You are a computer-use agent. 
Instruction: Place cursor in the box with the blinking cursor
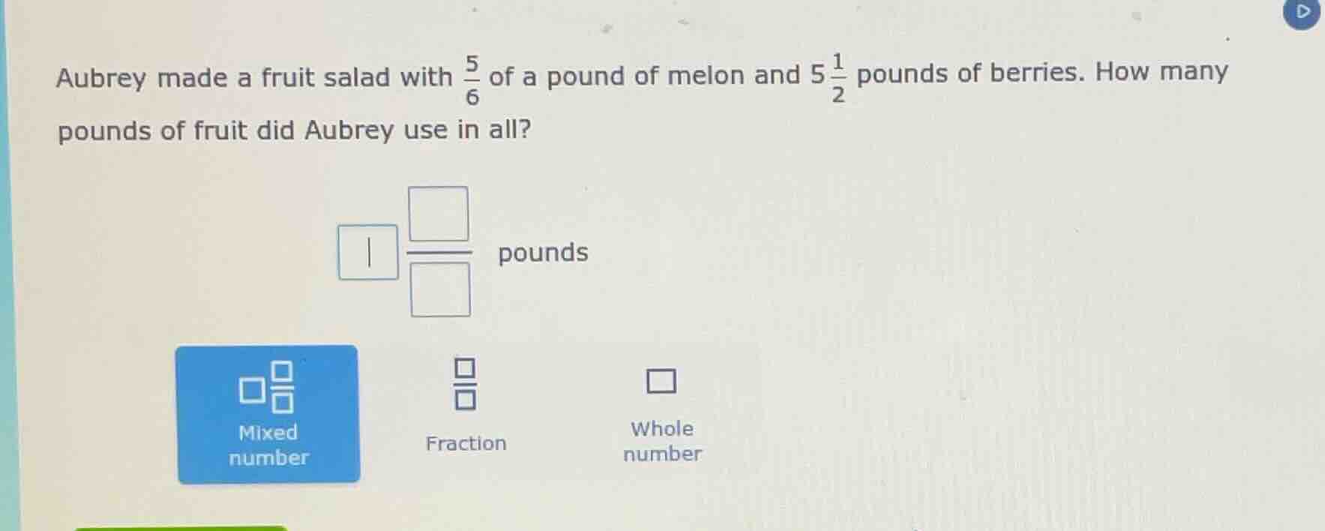coord(368,253)
